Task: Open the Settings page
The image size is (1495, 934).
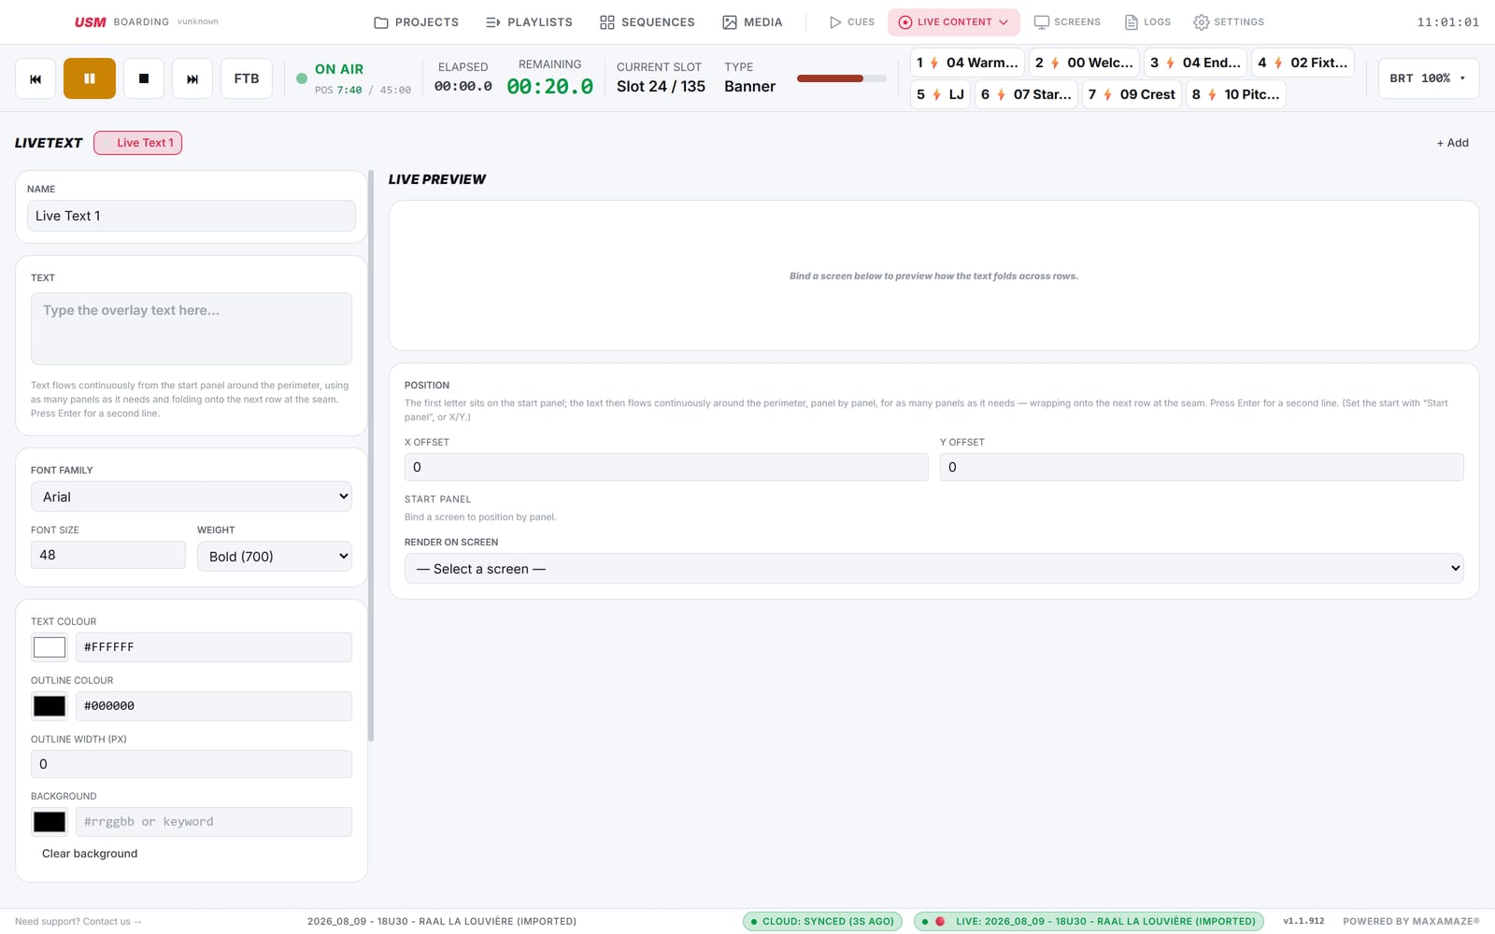Action: [x=1229, y=21]
